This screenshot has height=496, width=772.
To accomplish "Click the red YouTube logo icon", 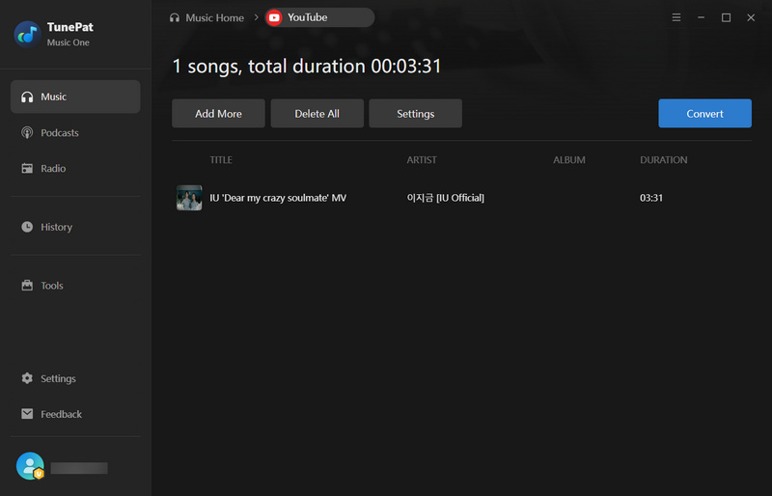I will (274, 17).
